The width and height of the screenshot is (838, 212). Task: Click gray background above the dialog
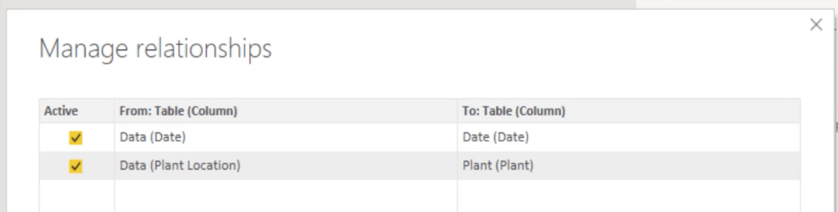point(319,4)
